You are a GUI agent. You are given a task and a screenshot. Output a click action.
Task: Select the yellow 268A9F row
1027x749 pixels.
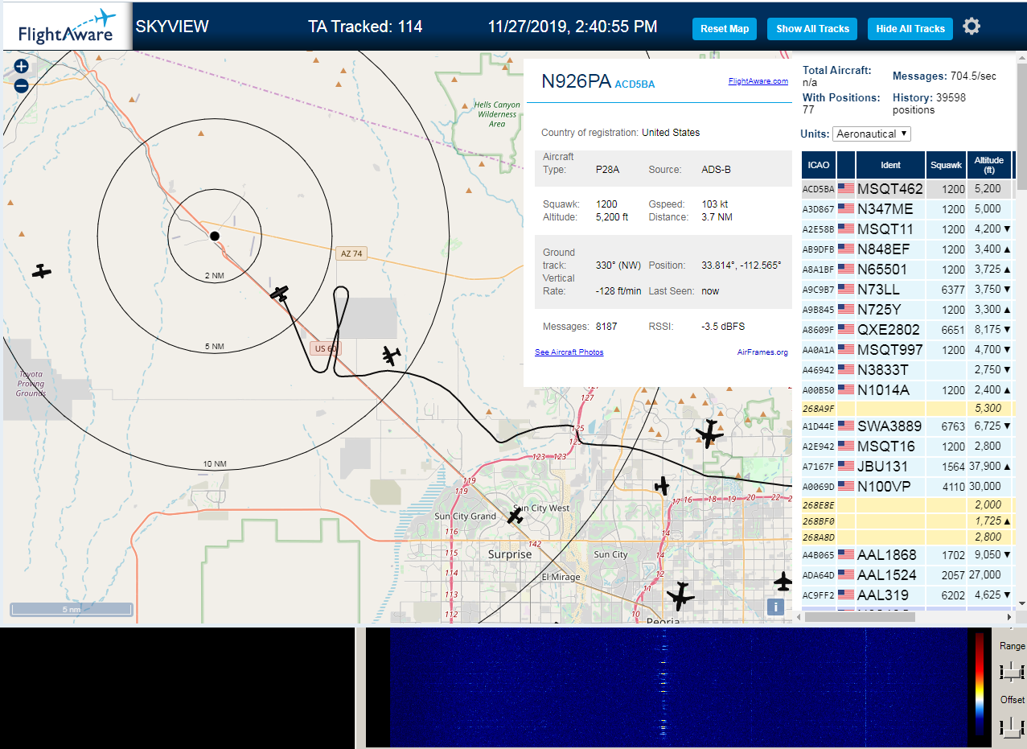907,408
